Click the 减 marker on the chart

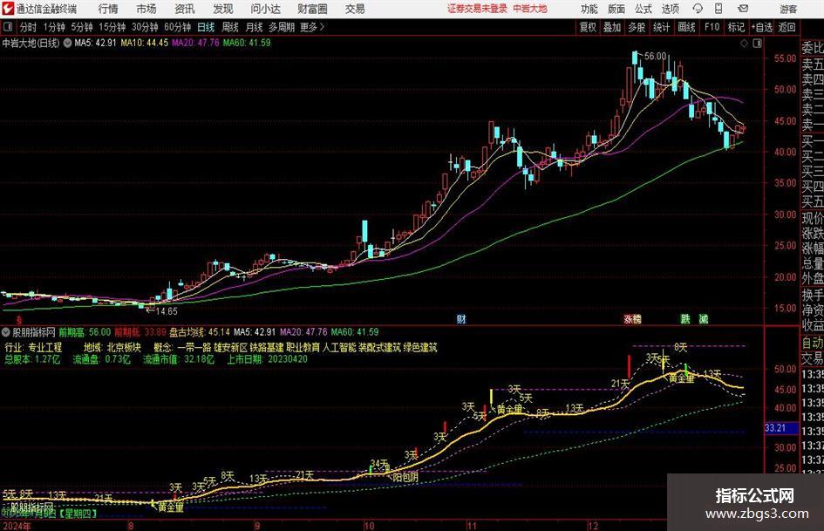click(x=703, y=318)
